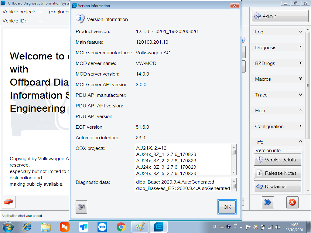
Task: Expand the Trace section
Action: pos(278,95)
